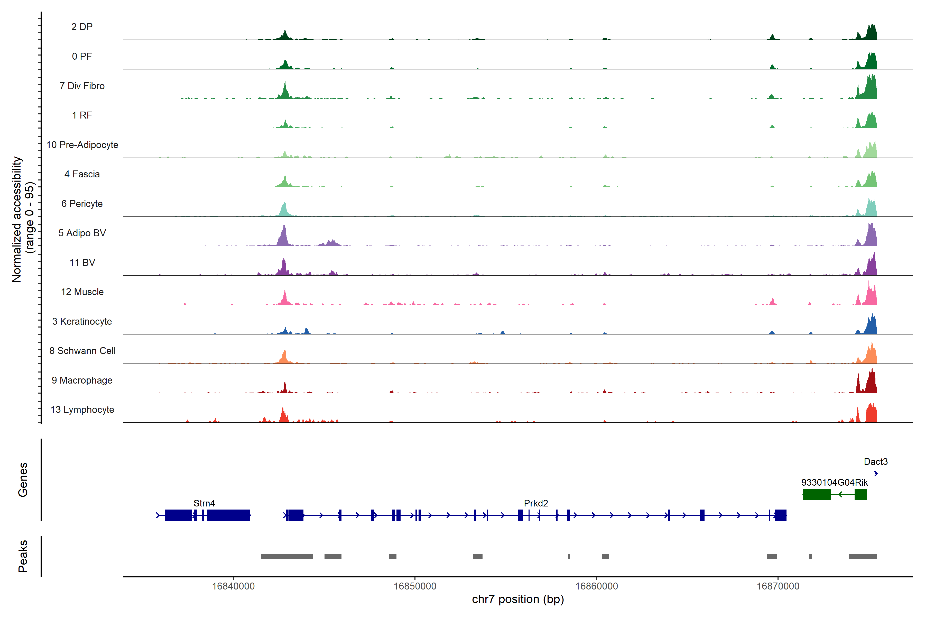The image size is (925, 617).
Task: Click the 2 DP track label
Action: 82,27
